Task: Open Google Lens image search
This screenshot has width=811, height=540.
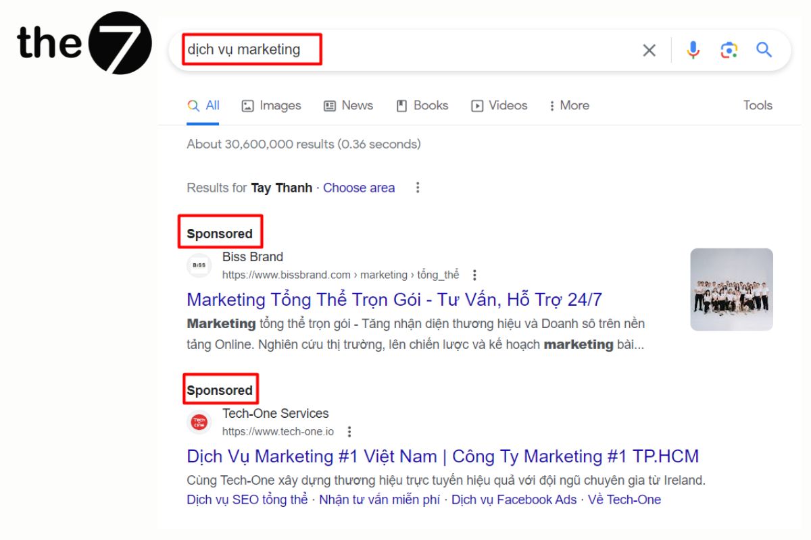Action: [728, 49]
